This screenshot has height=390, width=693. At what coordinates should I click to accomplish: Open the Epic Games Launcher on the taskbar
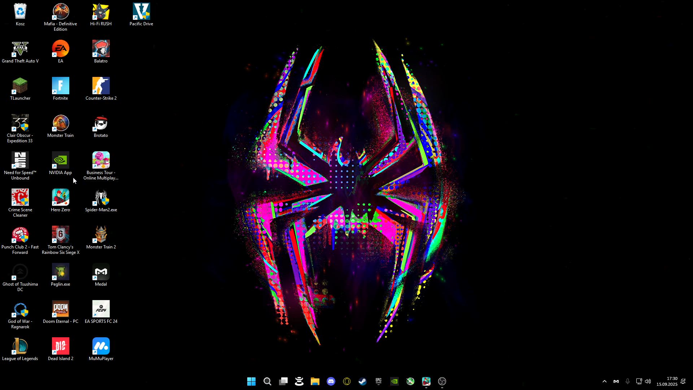pyautogui.click(x=379, y=381)
